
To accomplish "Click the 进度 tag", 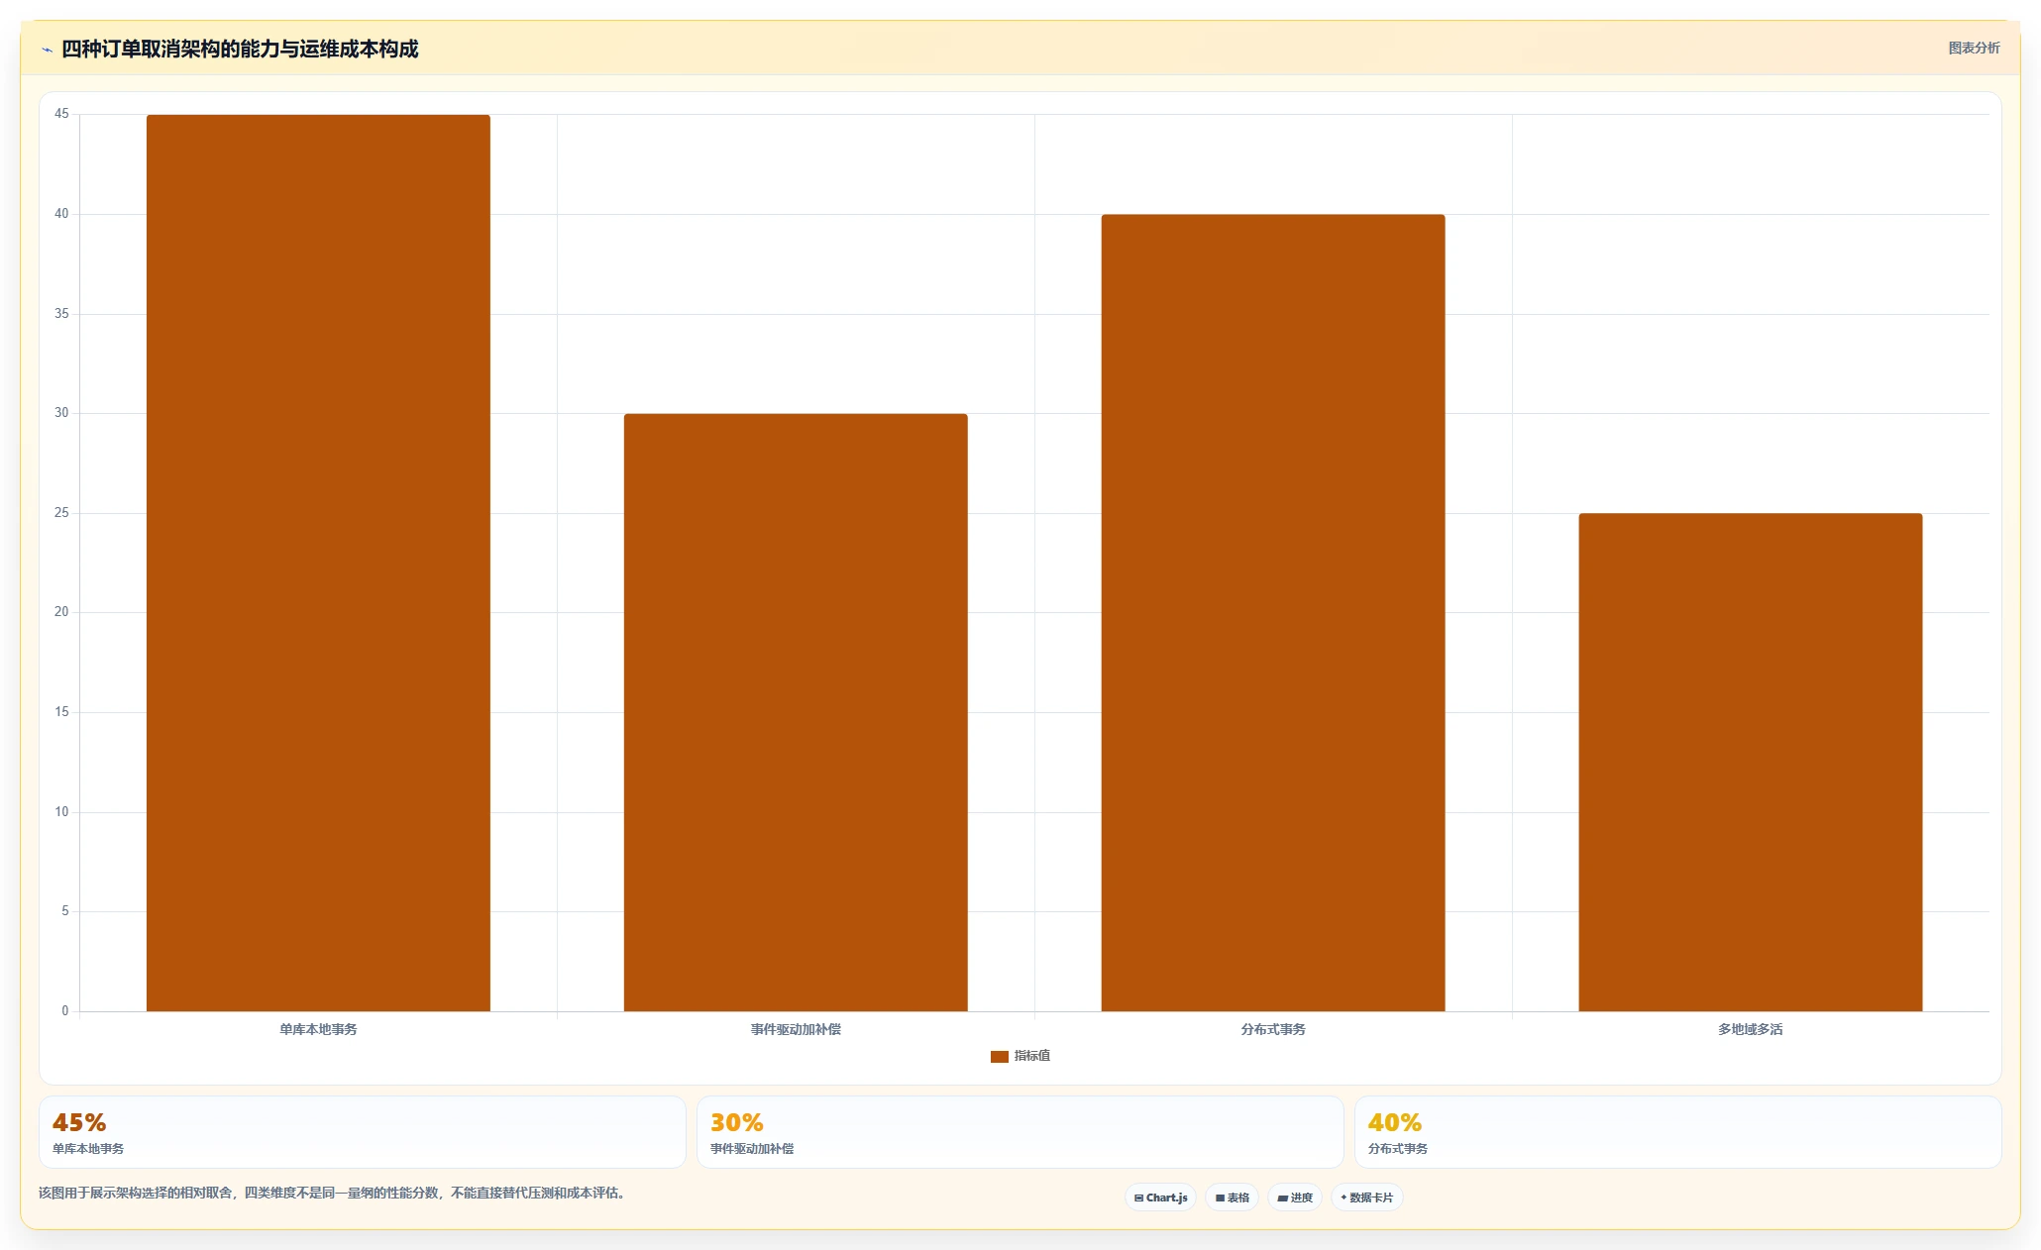I will (1295, 1198).
